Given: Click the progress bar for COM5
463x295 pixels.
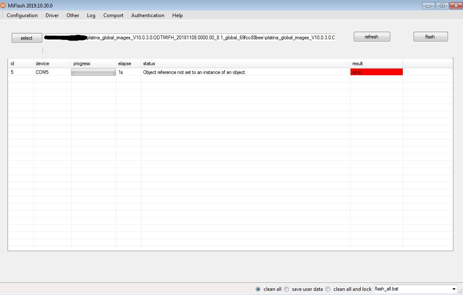Looking at the screenshot, I should [x=93, y=72].
